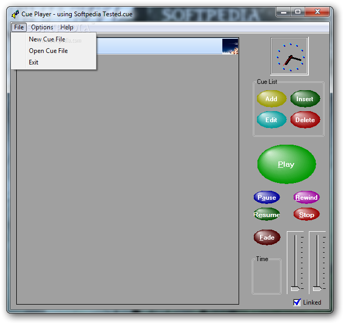Pause playback with the blue Pause button

point(266,197)
